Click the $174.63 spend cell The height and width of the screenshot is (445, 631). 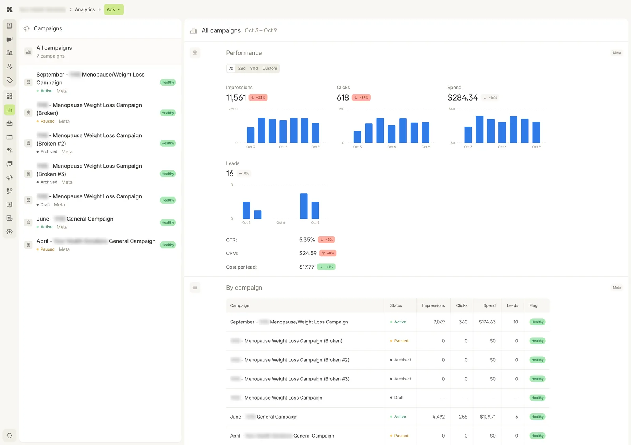coord(487,322)
